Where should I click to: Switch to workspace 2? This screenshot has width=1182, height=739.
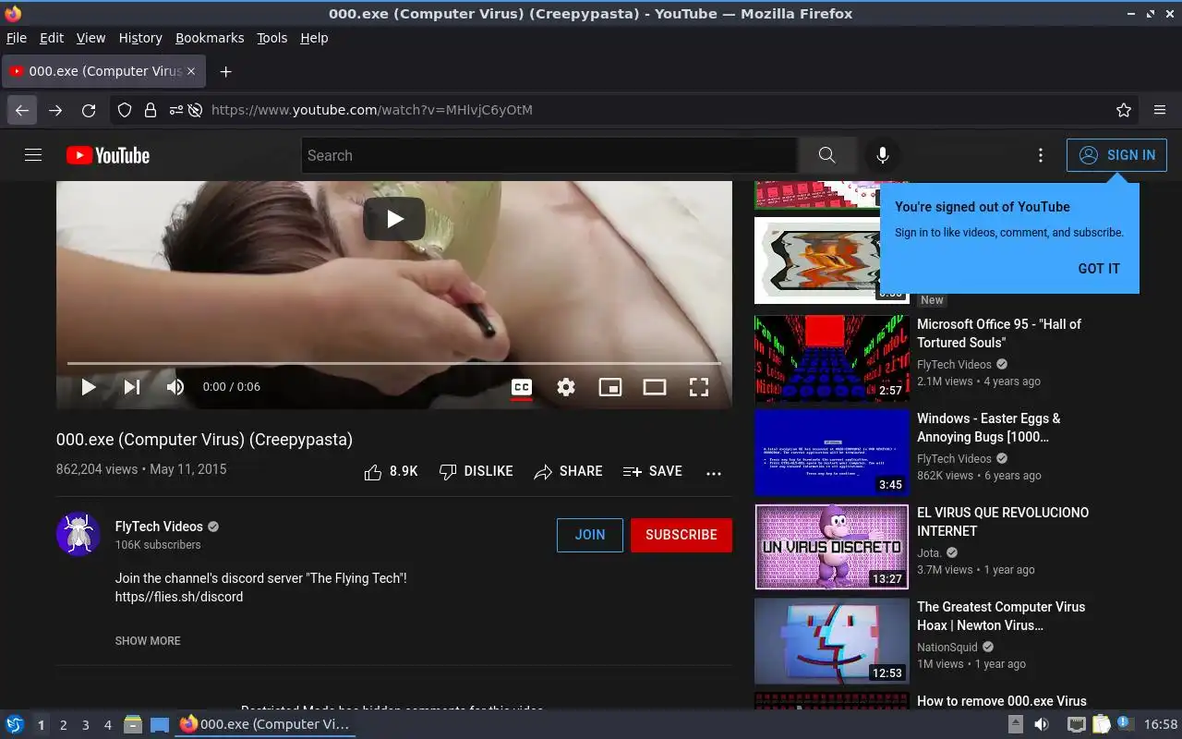[x=64, y=725]
